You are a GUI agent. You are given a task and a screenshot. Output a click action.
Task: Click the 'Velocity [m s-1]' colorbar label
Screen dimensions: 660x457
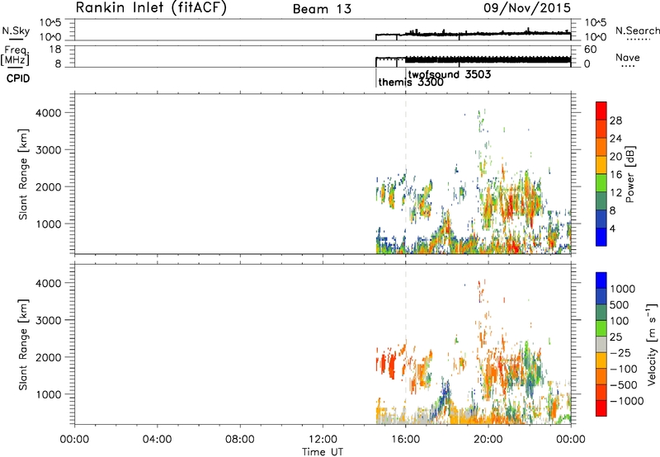point(652,344)
